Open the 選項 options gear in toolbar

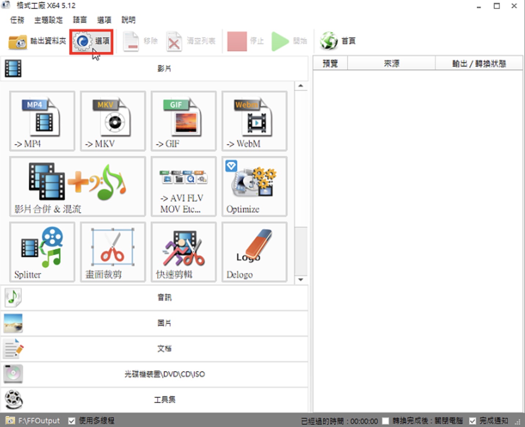point(91,41)
